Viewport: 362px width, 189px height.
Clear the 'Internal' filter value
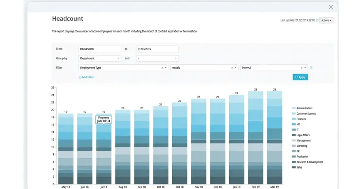302,68
